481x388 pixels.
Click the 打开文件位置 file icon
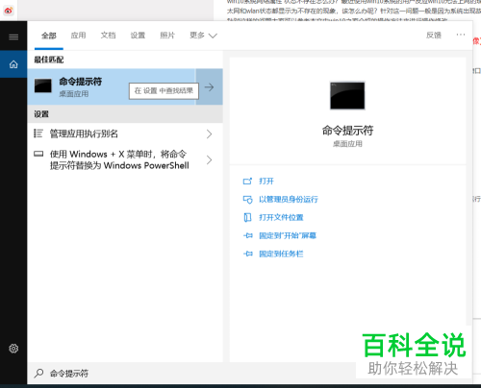247,217
